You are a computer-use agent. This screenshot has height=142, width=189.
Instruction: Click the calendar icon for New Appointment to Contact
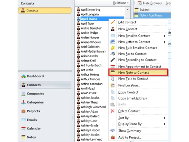point(113,66)
